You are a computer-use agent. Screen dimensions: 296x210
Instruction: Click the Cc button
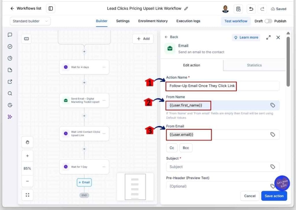172,148
